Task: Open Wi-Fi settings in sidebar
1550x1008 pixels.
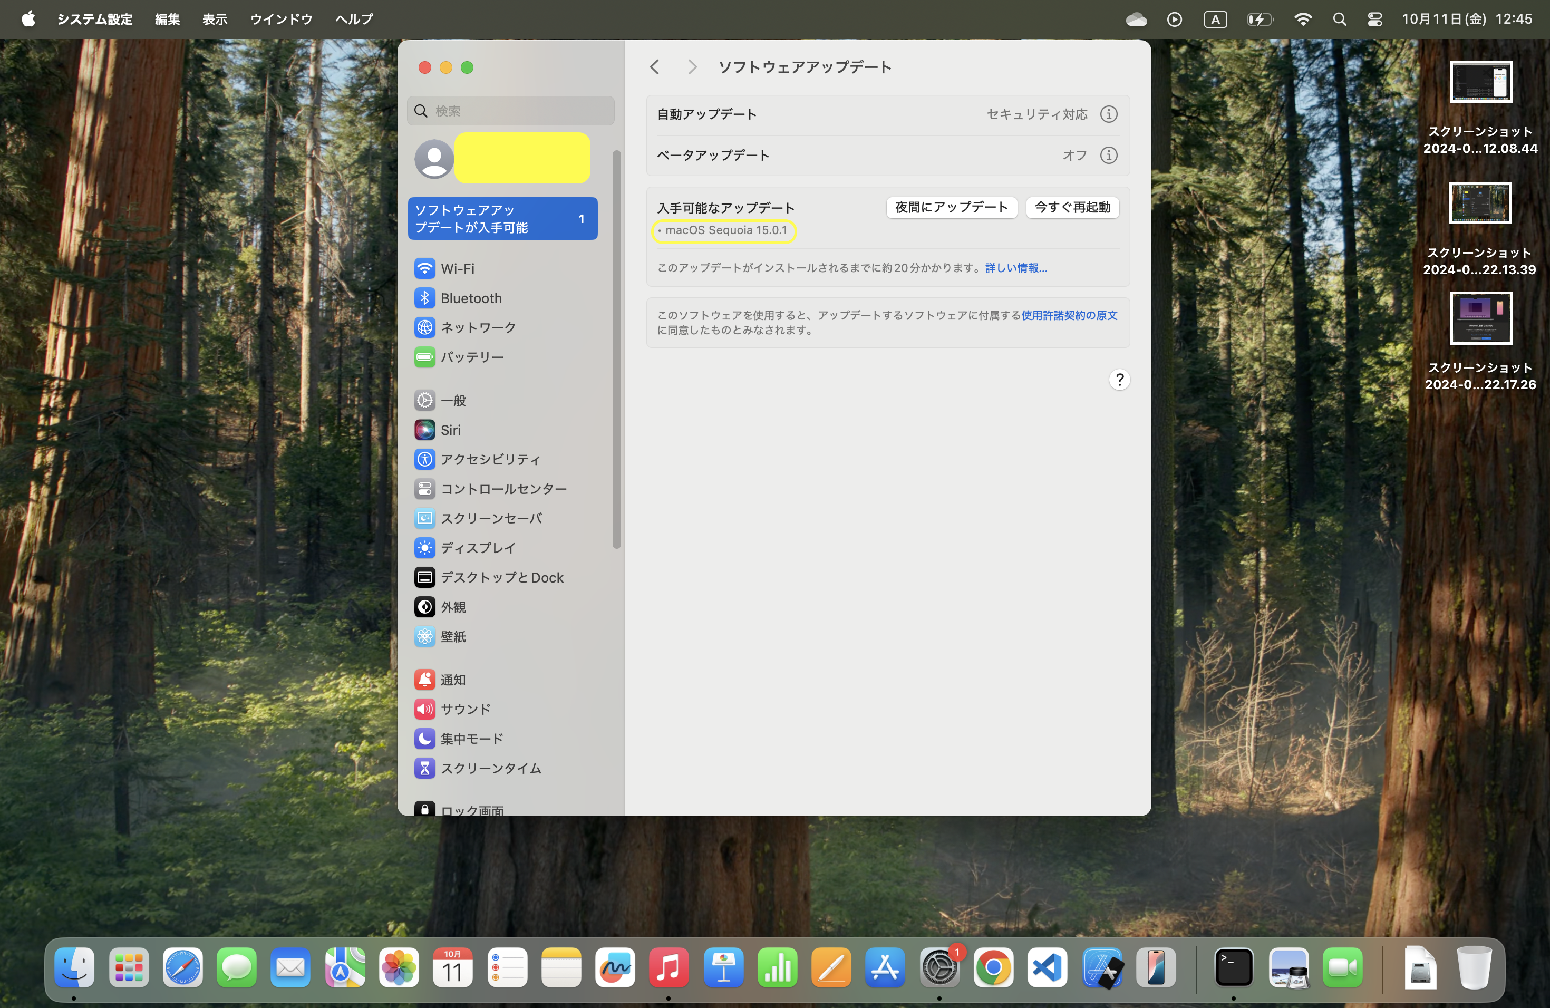Action: tap(457, 268)
